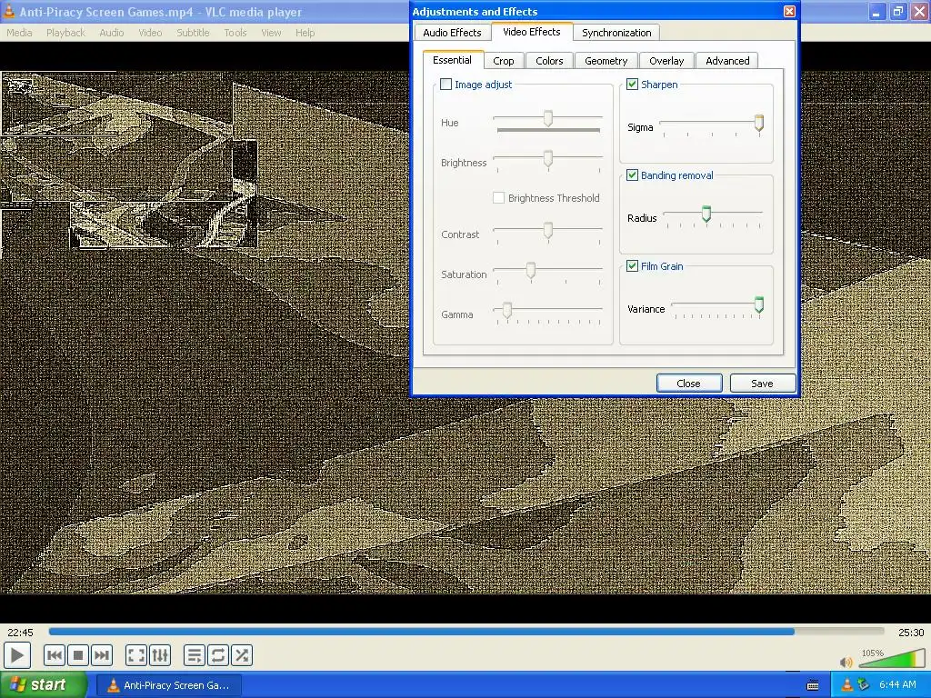931x698 pixels.
Task: Save the adjustments and effects settings
Action: coord(763,383)
